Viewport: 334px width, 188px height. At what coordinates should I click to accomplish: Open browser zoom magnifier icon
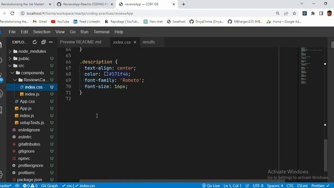[278, 13]
